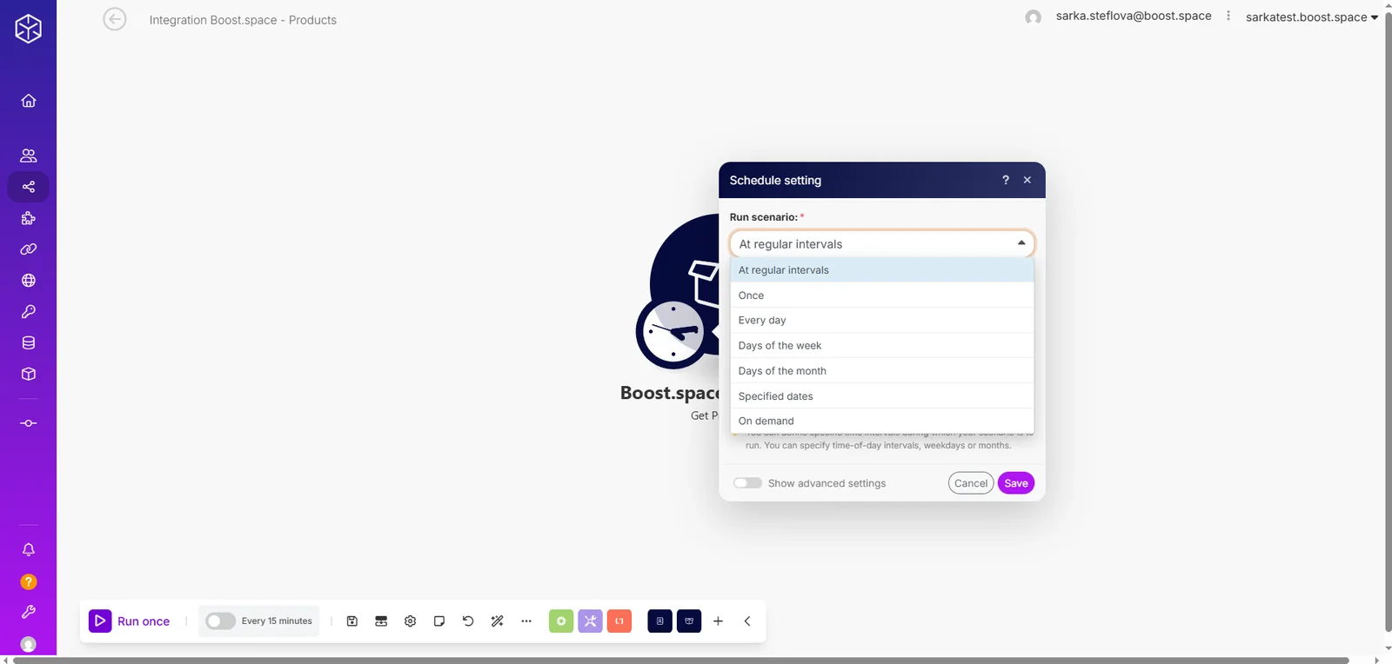The height and width of the screenshot is (664, 1392).
Task: Click the notifications bell icon
Action: tap(29, 549)
